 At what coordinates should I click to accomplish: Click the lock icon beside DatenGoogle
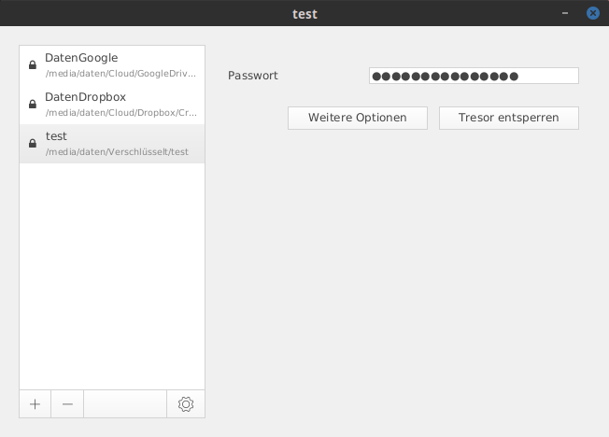[33, 64]
